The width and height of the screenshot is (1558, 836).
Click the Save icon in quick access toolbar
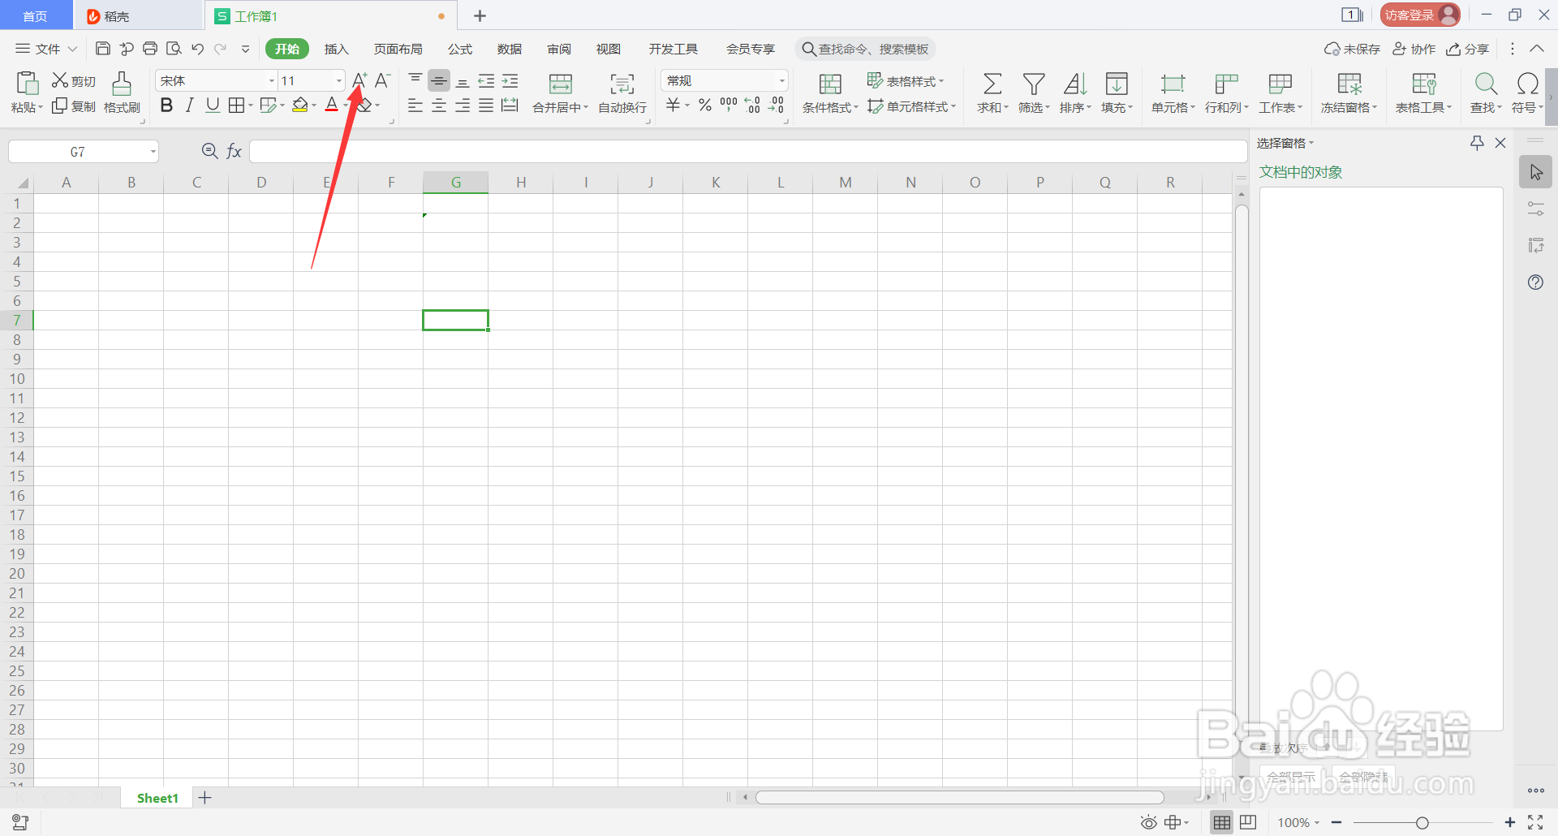click(103, 49)
